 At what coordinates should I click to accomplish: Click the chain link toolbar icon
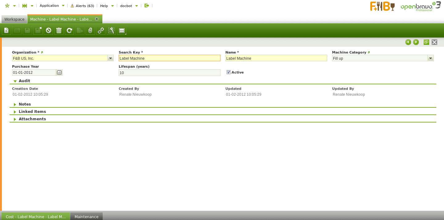click(101, 30)
